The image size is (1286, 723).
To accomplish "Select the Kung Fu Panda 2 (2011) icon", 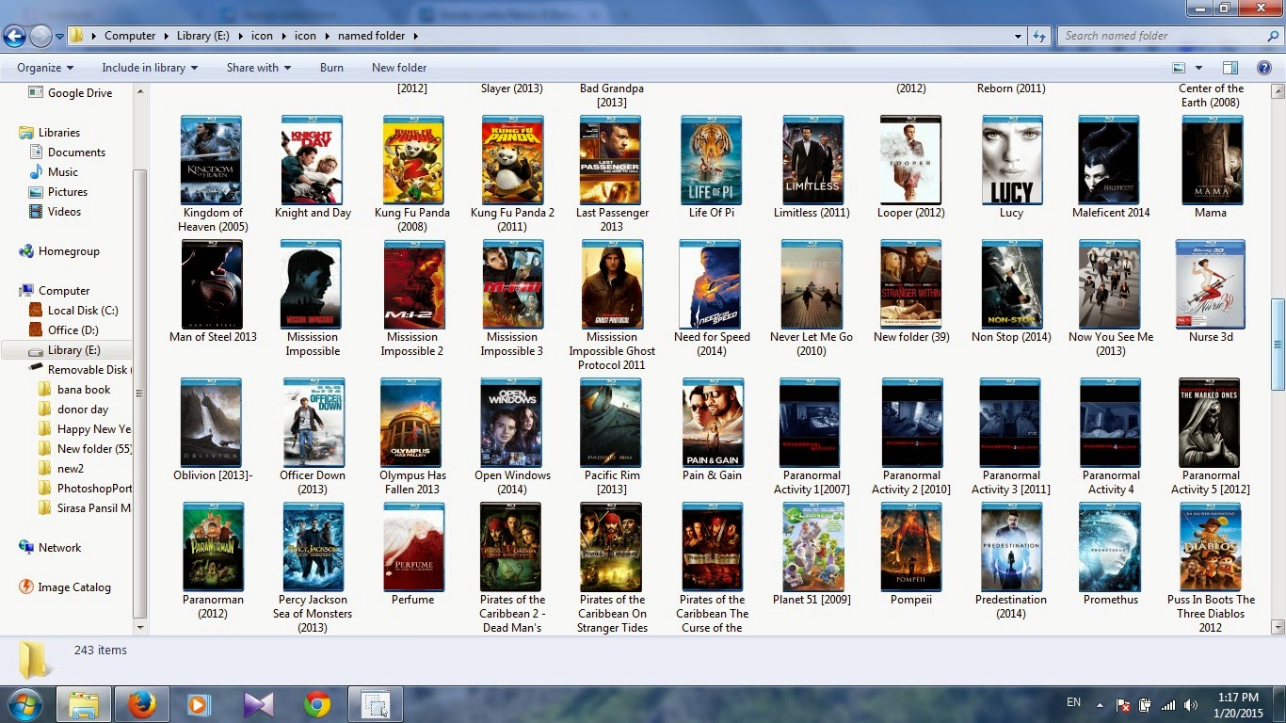I will (x=512, y=160).
